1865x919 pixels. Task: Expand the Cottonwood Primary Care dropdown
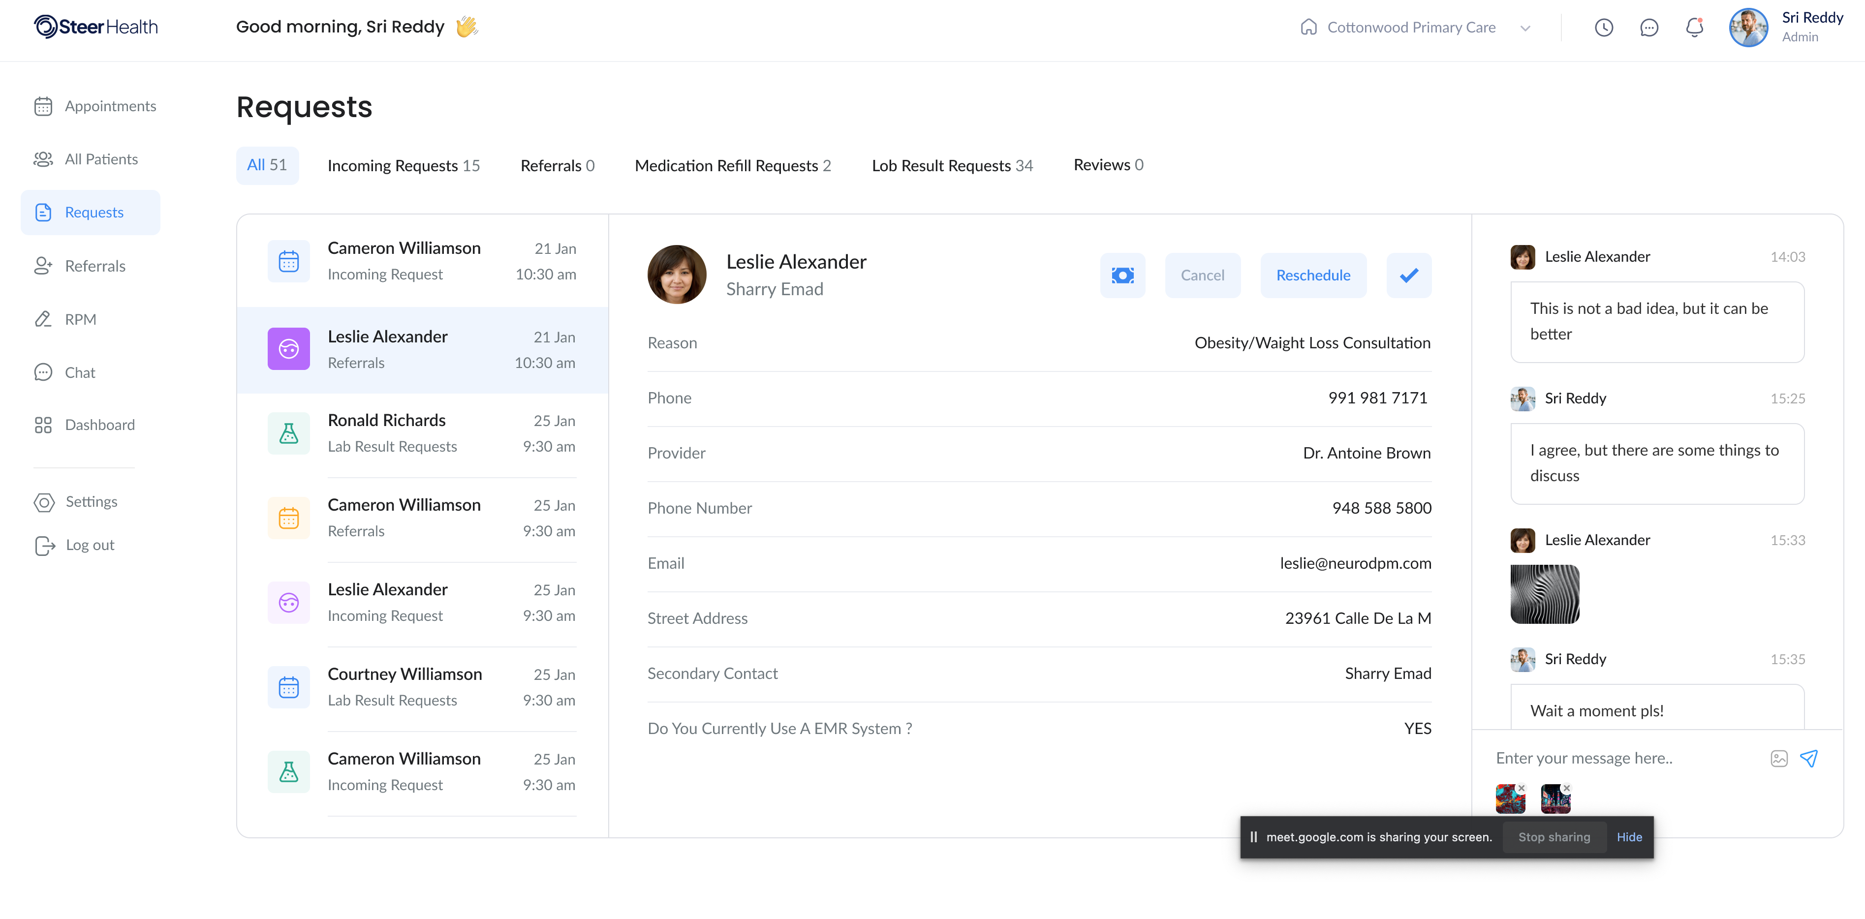tap(1525, 28)
